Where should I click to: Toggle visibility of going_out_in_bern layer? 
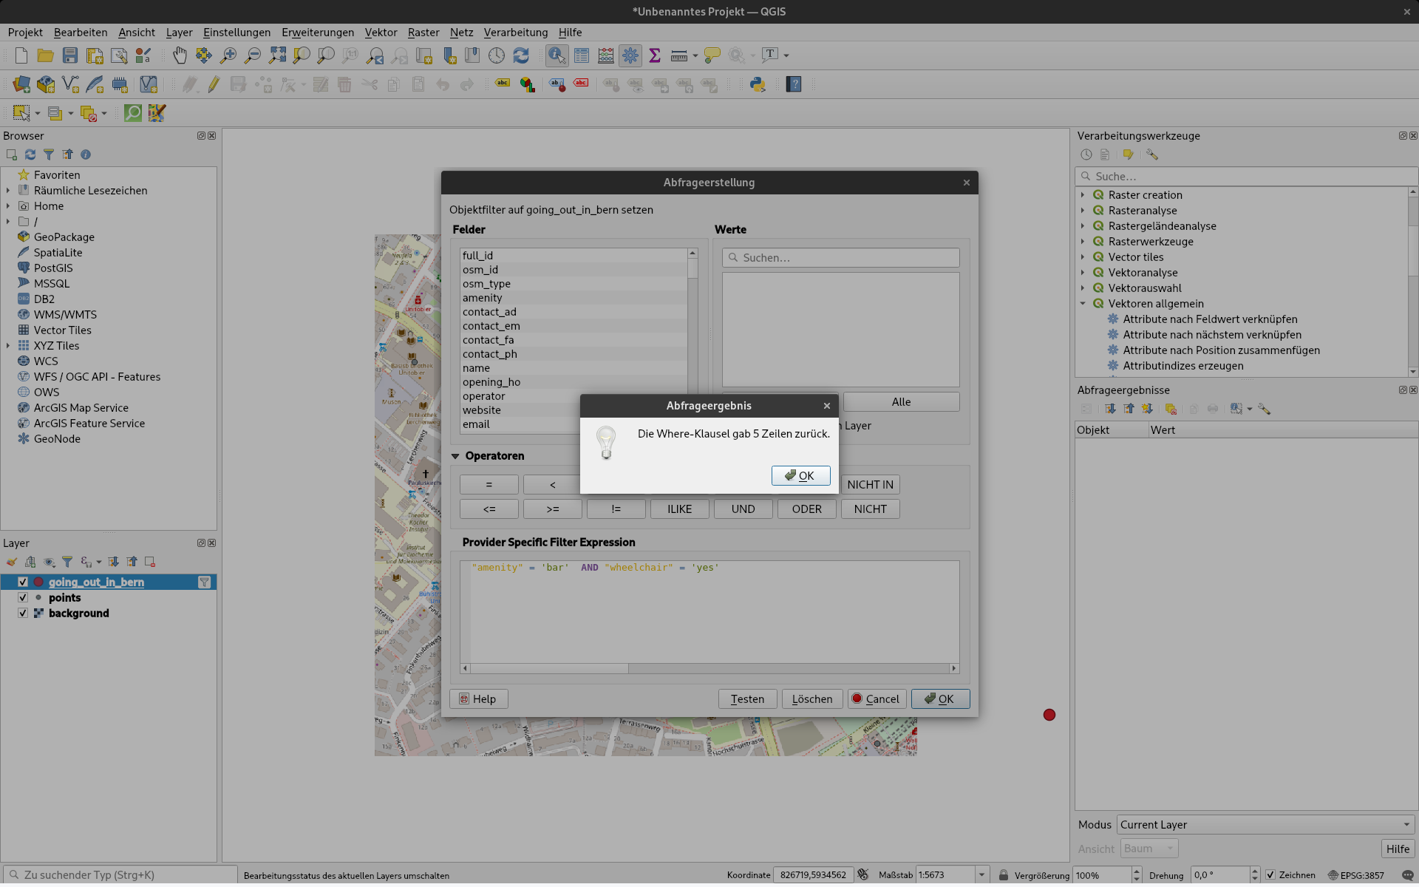pyautogui.click(x=23, y=582)
